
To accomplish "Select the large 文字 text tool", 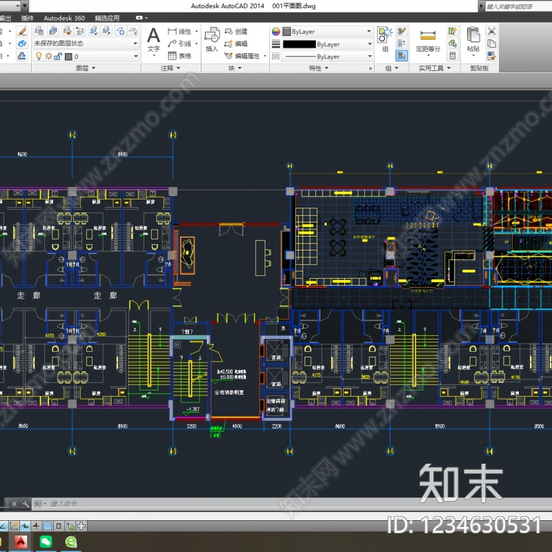I will point(153,40).
